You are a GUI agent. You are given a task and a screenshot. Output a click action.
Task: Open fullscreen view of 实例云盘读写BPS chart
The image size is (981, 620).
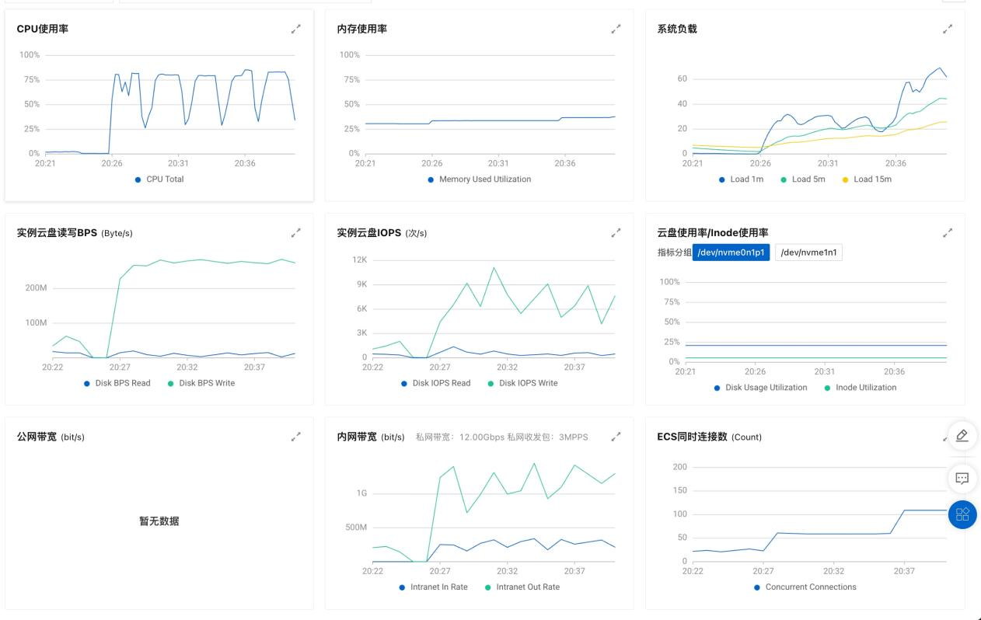click(296, 232)
